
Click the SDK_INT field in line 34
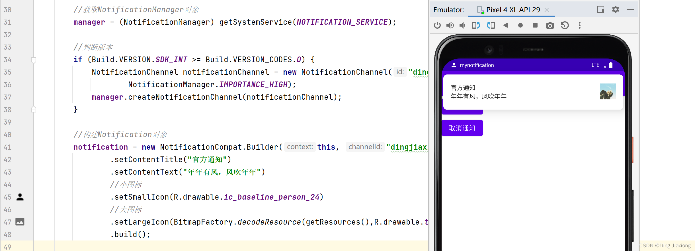point(171,60)
